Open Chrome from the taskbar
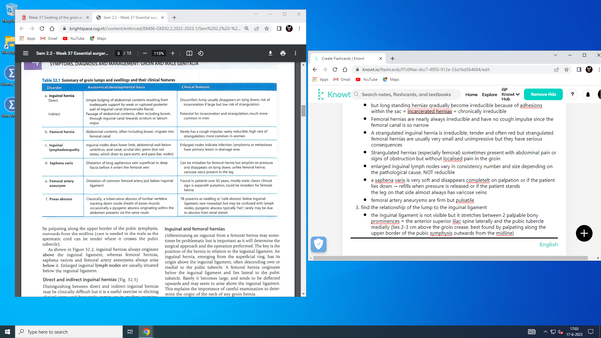The image size is (601, 338). coord(146,332)
